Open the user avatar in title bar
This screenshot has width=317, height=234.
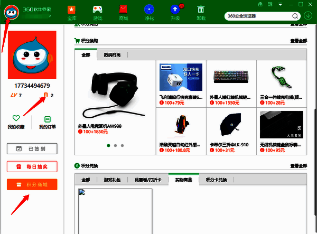12,12
